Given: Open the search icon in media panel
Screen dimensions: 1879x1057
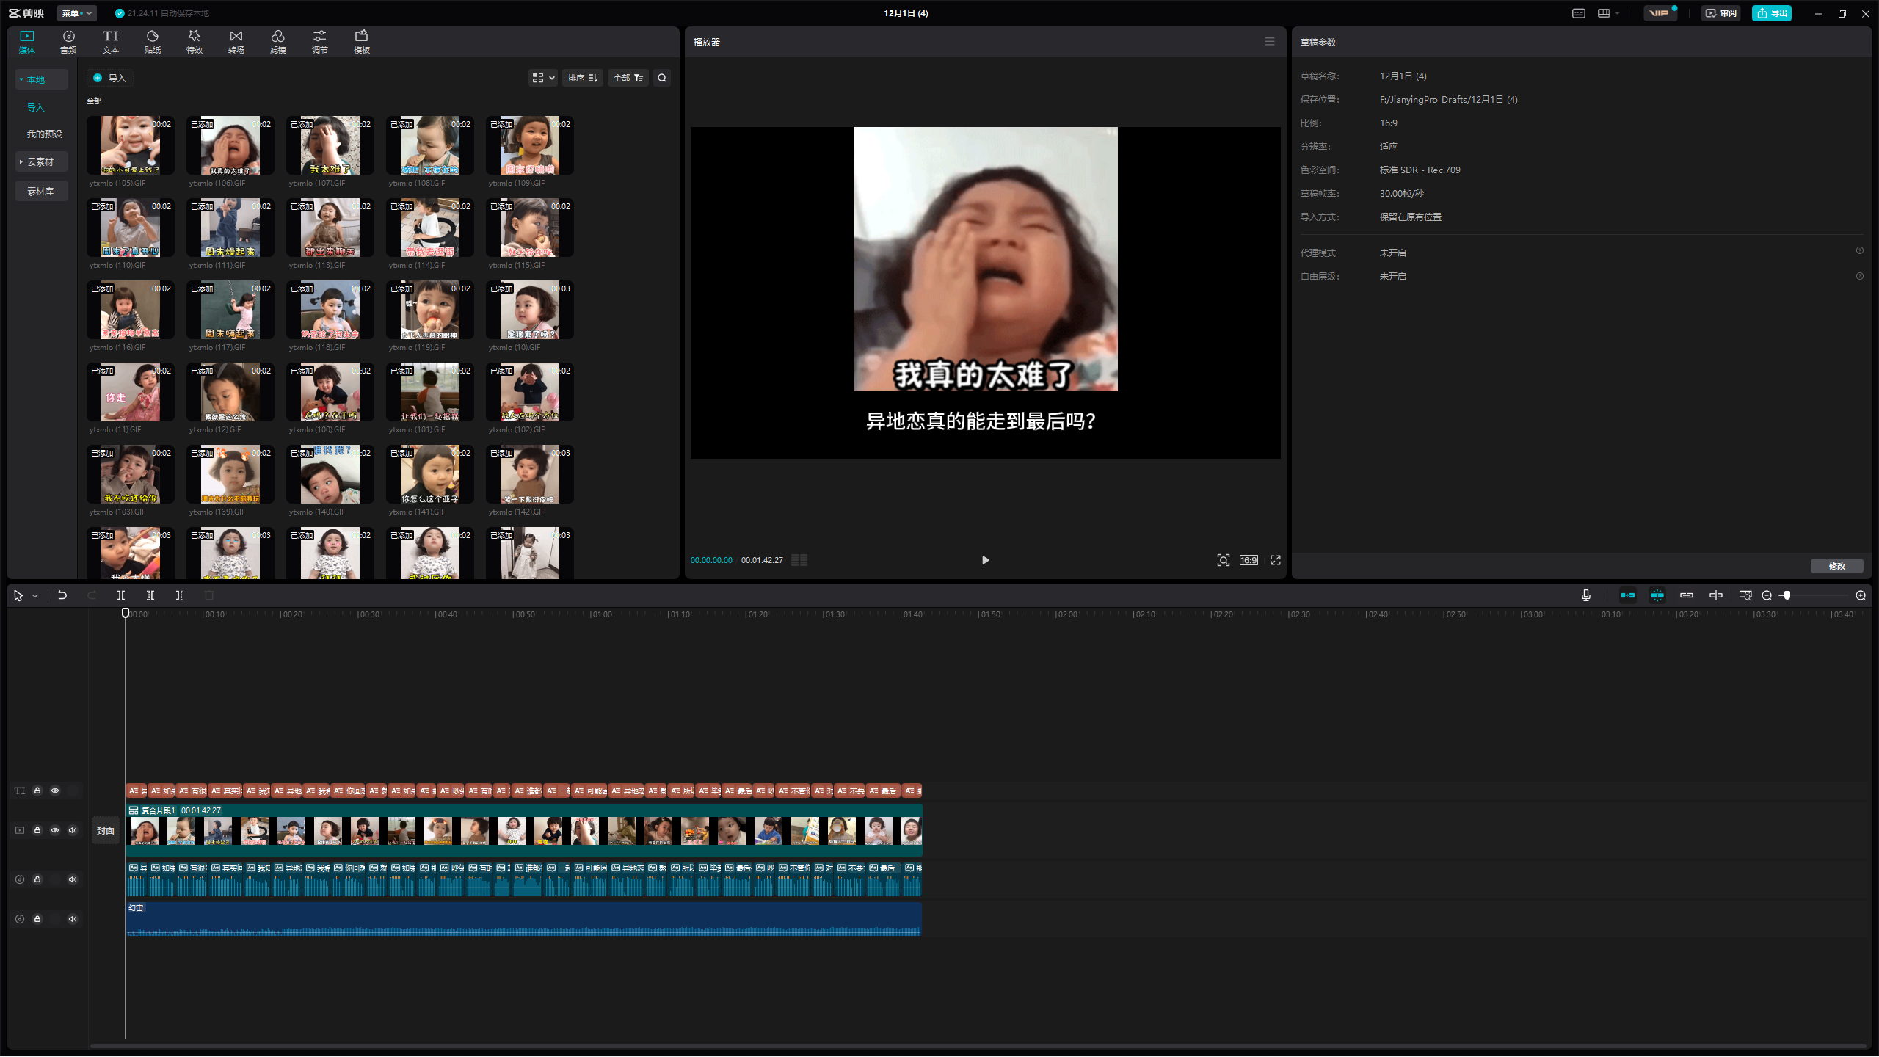Looking at the screenshot, I should point(662,78).
